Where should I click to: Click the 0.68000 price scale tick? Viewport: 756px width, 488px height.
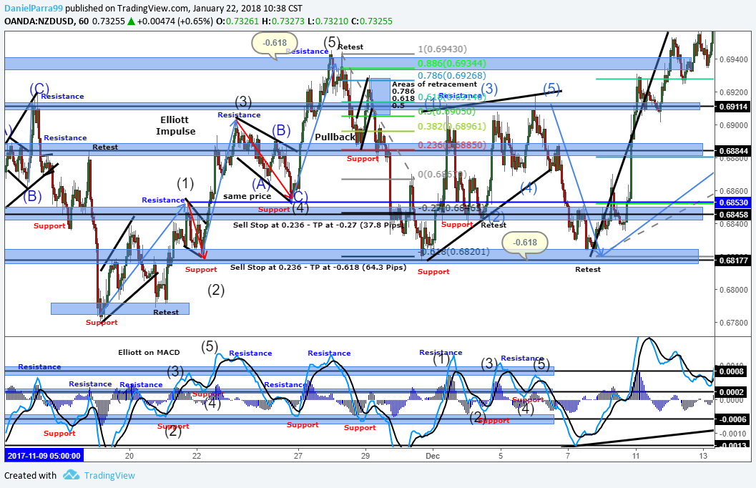pyautogui.click(x=734, y=290)
